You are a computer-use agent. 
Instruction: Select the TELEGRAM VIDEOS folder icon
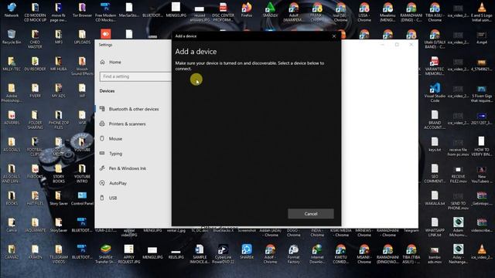(x=59, y=254)
